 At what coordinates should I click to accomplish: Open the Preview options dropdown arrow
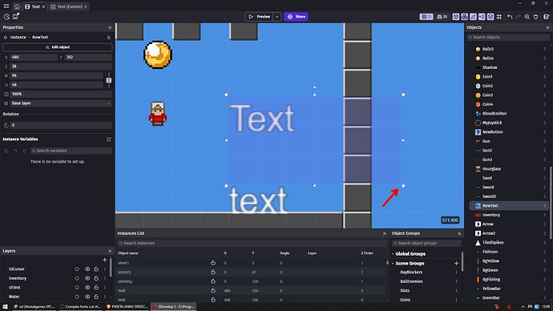point(276,17)
